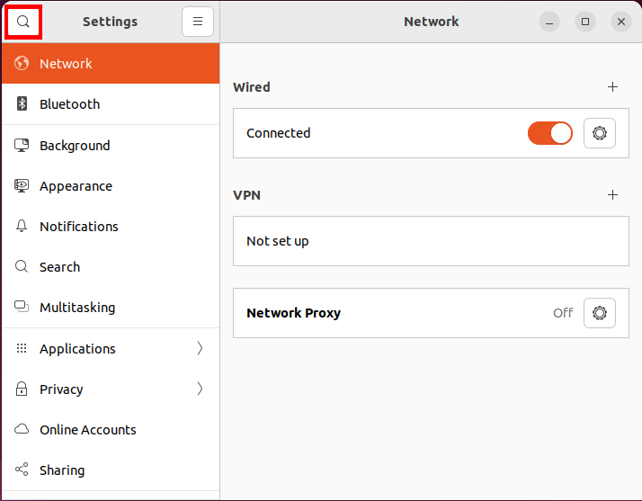Select Search in the sidebar list
The height and width of the screenshot is (501, 642).
pyautogui.click(x=111, y=266)
